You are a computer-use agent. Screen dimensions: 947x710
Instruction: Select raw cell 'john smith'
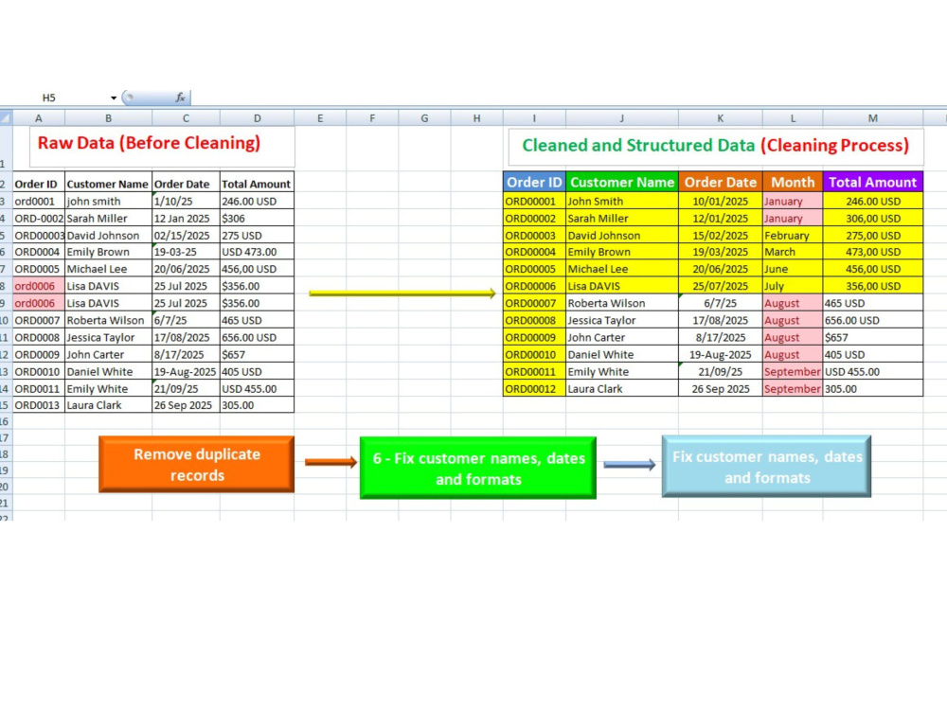click(108, 201)
